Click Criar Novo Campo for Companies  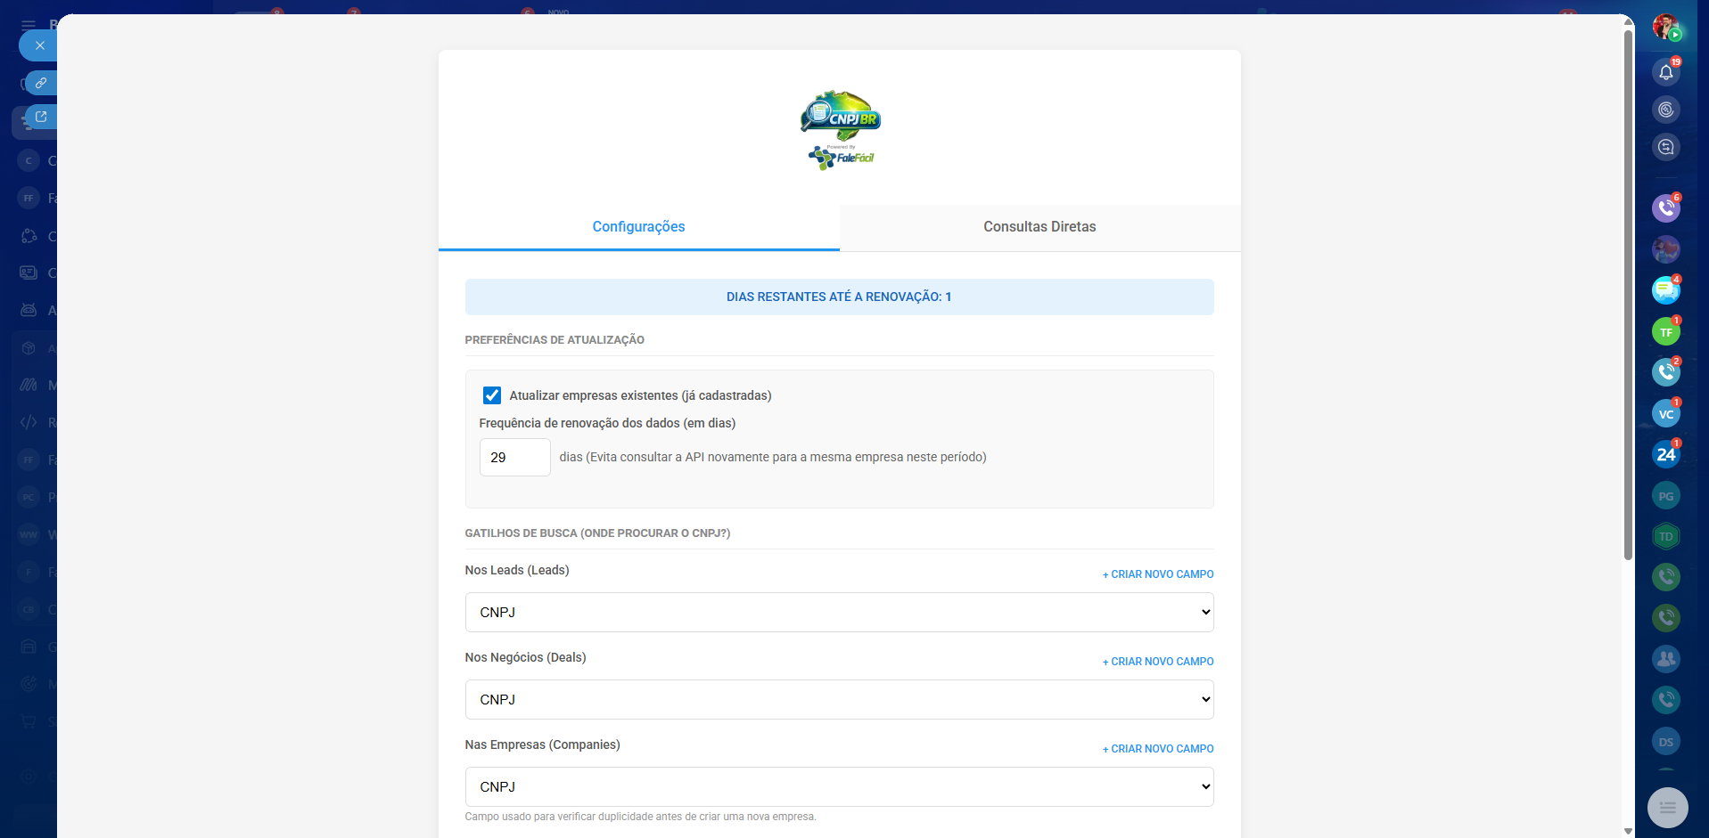(1158, 749)
